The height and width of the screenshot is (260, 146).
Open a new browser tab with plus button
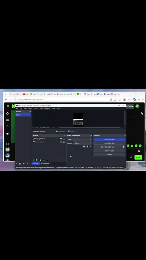(119, 94)
